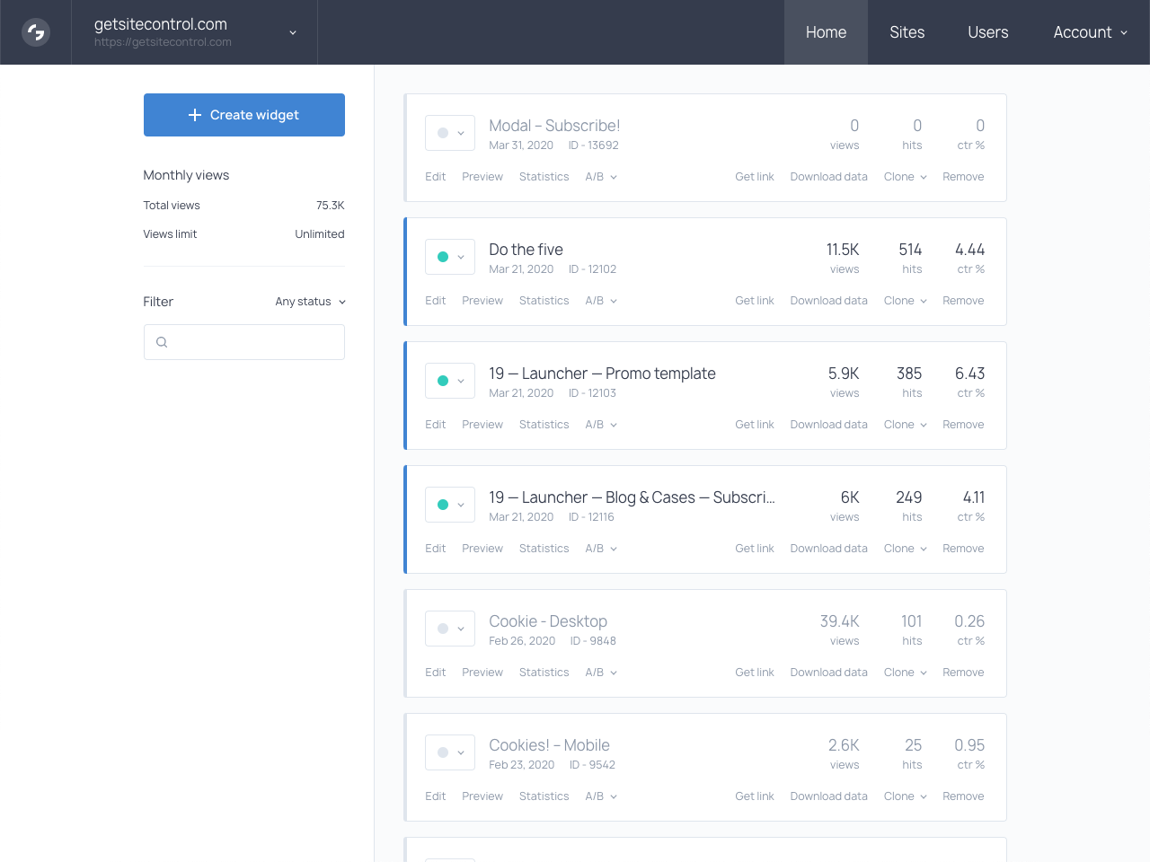Toggle status of Cookies! – Mobile widget
The width and height of the screenshot is (1150, 862).
450,752
